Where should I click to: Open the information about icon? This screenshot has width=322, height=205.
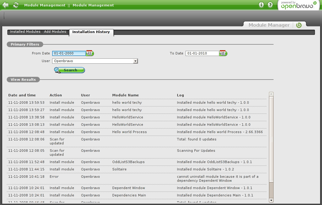click(x=261, y=5)
